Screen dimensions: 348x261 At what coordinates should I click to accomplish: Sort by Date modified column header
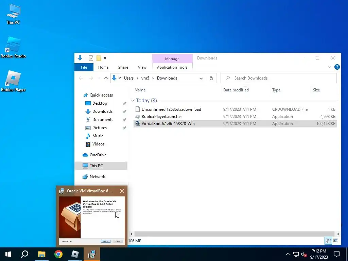click(236, 90)
